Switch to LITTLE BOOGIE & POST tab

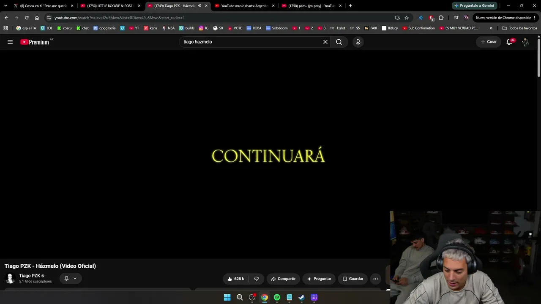click(110, 6)
